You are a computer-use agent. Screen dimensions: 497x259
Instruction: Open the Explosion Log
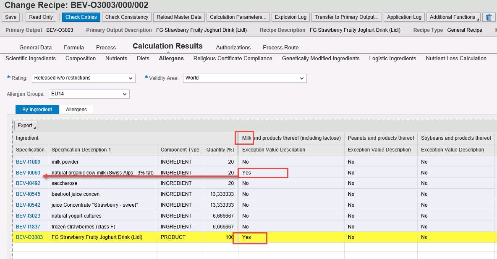pyautogui.click(x=290, y=17)
